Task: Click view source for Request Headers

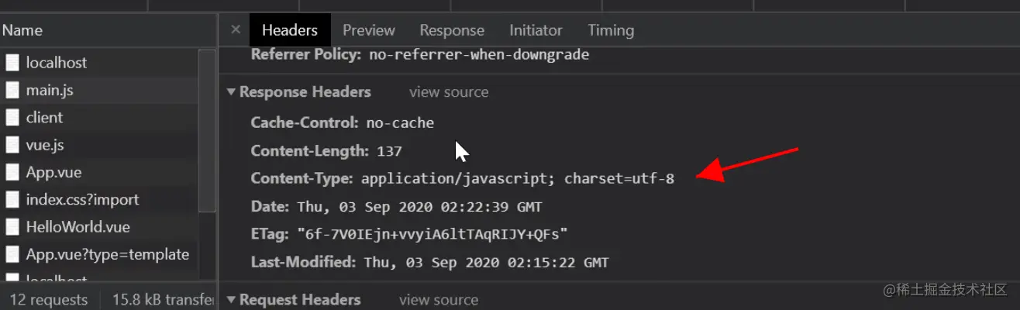Action: click(x=439, y=300)
